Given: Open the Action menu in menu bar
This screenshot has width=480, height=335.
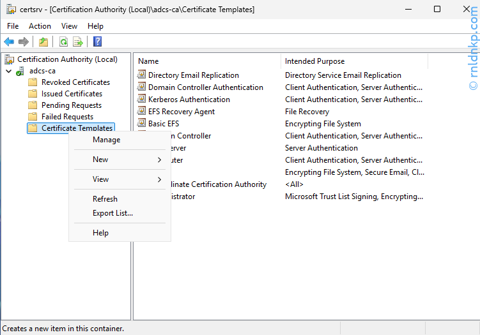Looking at the screenshot, I should 40,26.
